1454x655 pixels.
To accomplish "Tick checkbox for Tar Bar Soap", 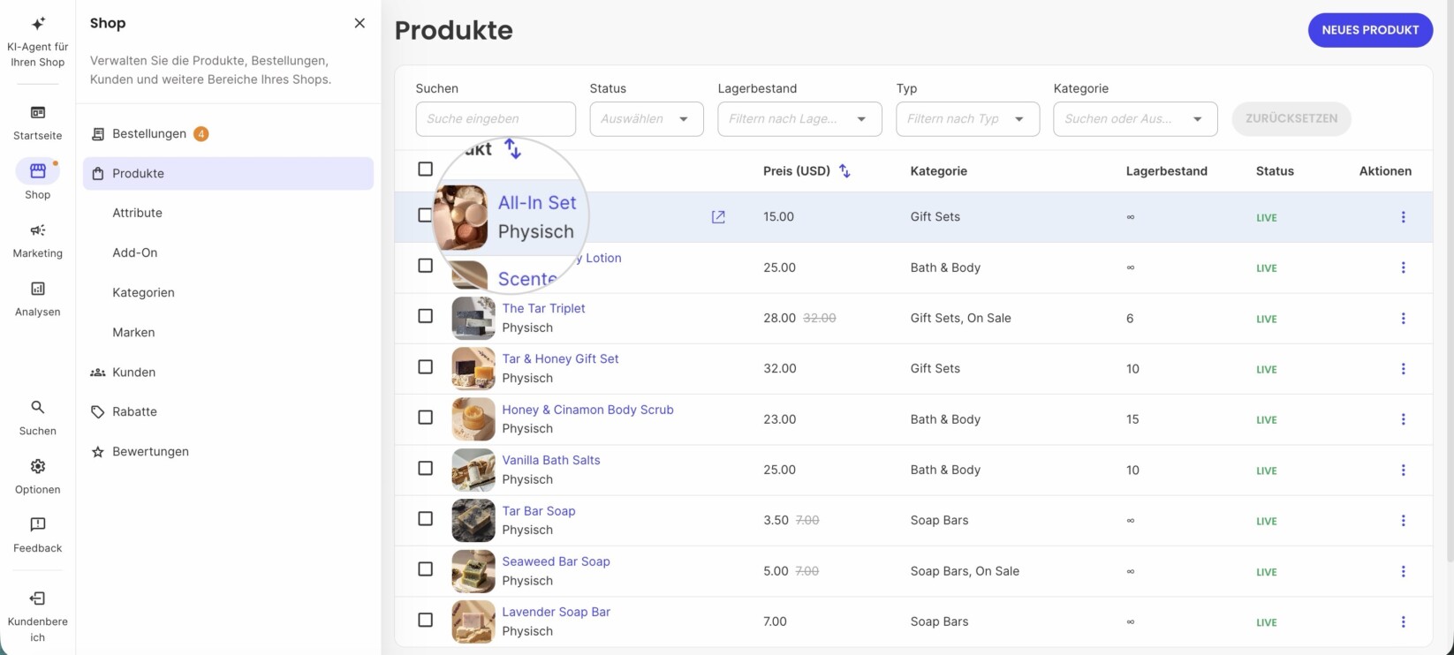I will tap(425, 518).
